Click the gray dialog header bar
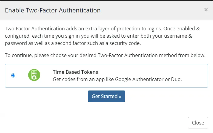213x133 pixels. [x=153, y=10]
